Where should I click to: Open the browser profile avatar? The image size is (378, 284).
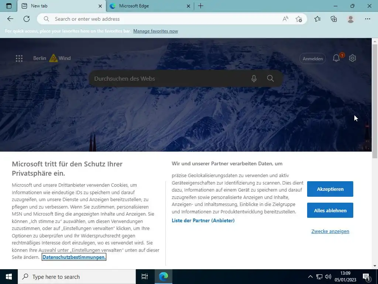tap(351, 19)
